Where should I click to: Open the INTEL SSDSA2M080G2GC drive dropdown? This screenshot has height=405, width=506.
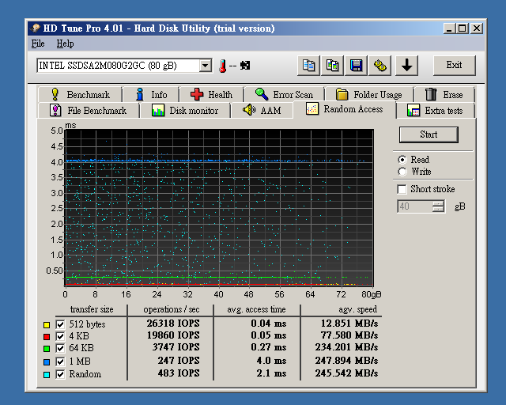(x=205, y=66)
